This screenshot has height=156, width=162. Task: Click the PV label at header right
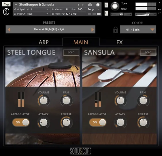159,13
